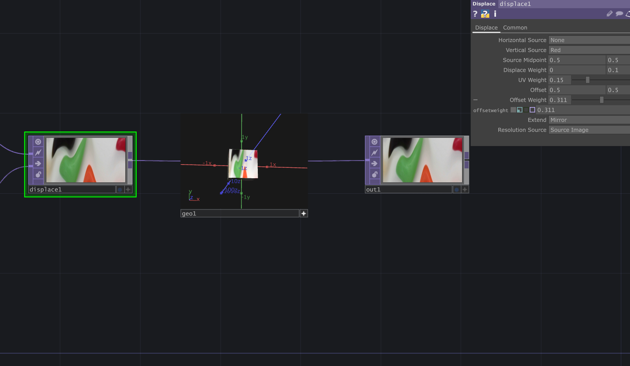Select the Displace parameter tab
Viewport: 630px width, 366px height.
point(486,28)
